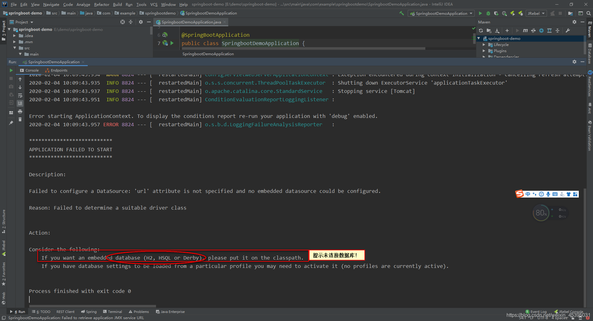Expand Lifecycle node in Maven panel
This screenshot has width=593, height=321.
484,45
